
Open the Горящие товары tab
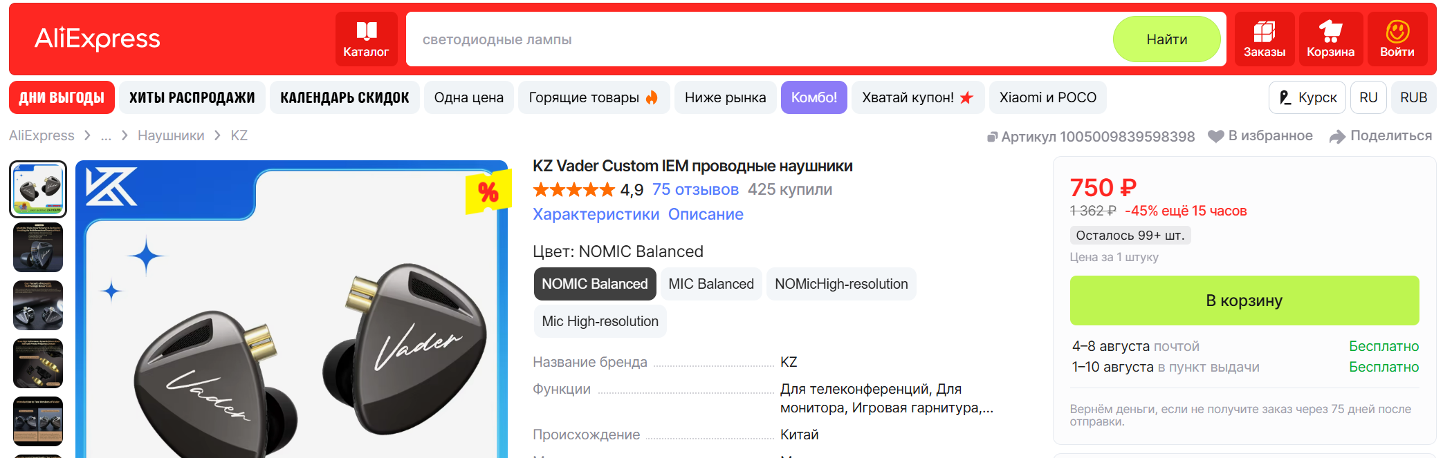pos(594,97)
